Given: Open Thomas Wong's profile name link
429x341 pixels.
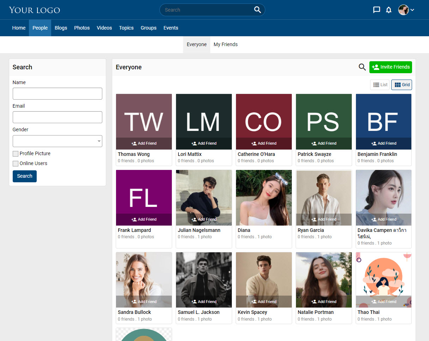Looking at the screenshot, I should coord(134,154).
